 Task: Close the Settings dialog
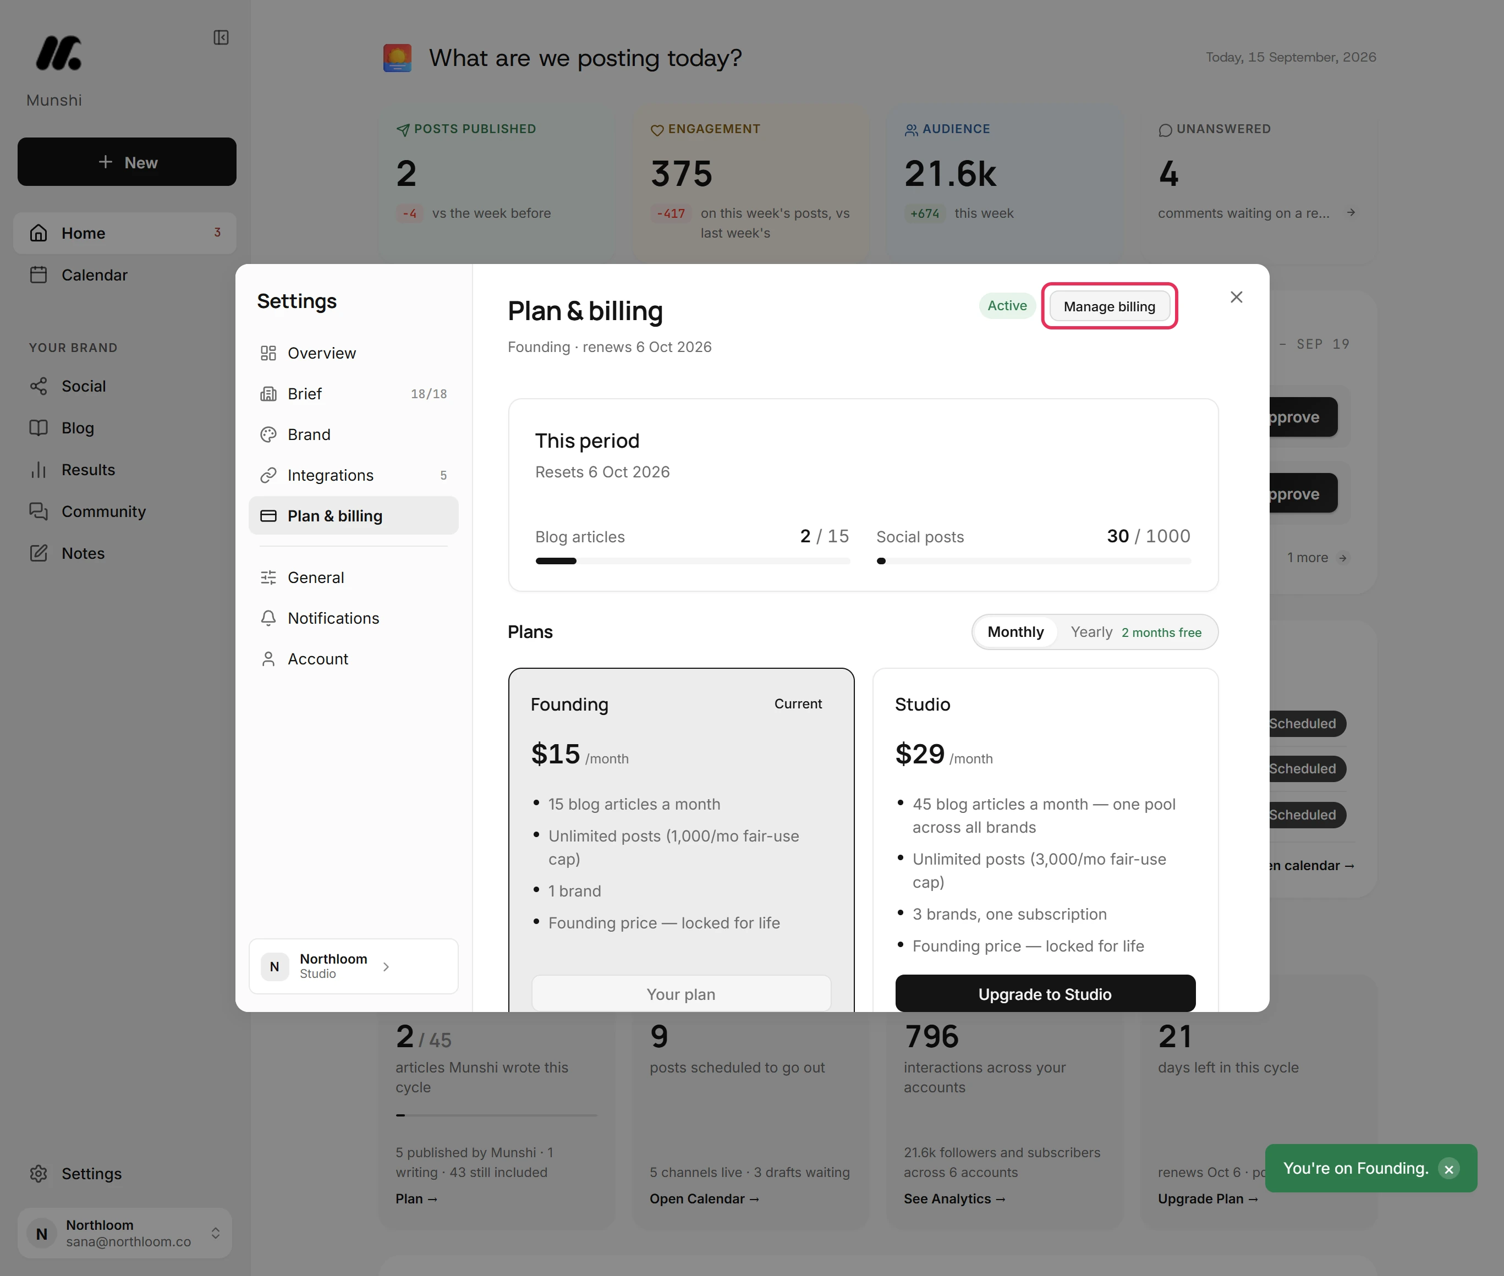(x=1236, y=298)
